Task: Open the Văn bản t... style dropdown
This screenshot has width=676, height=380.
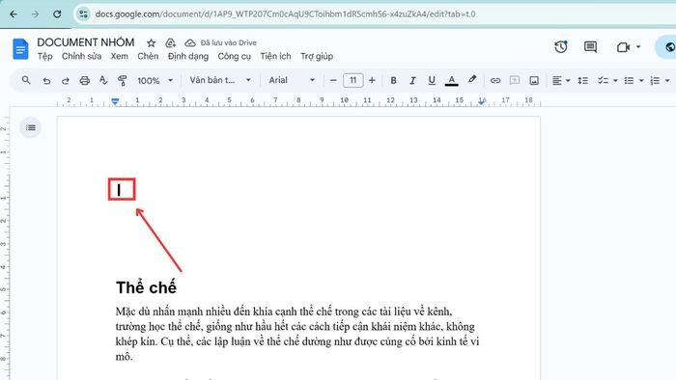Action: click(x=220, y=80)
